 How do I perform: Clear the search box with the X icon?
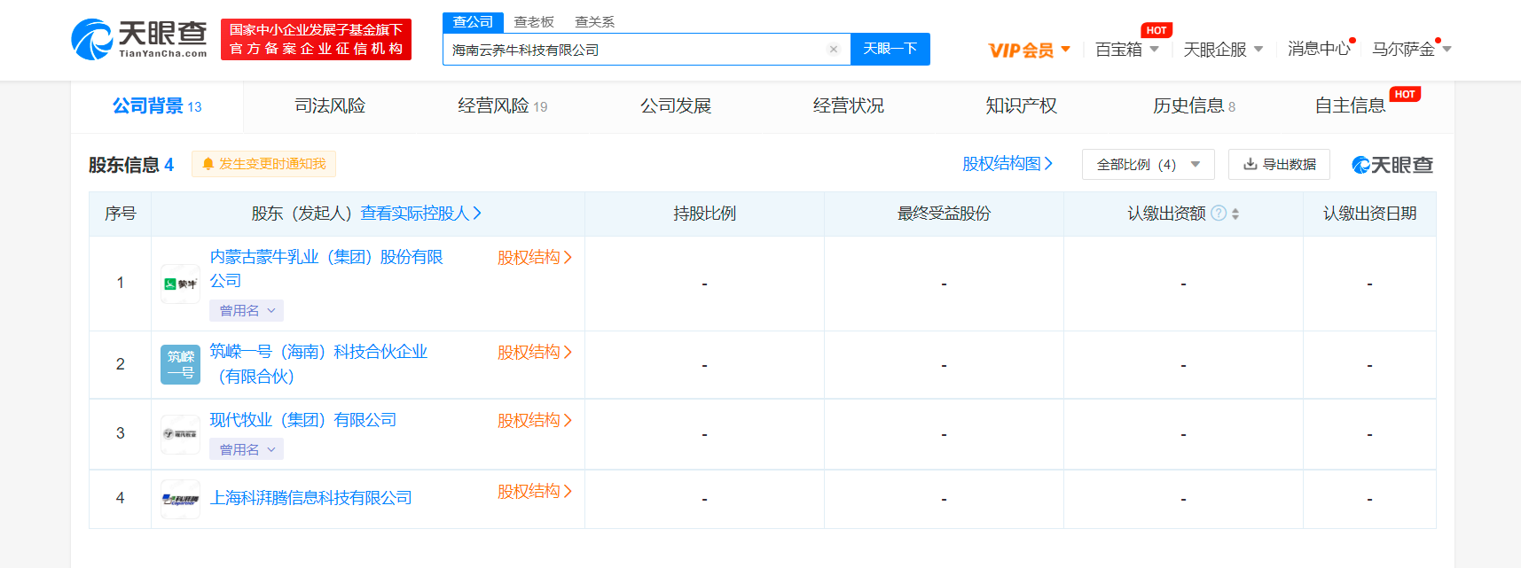(x=834, y=50)
